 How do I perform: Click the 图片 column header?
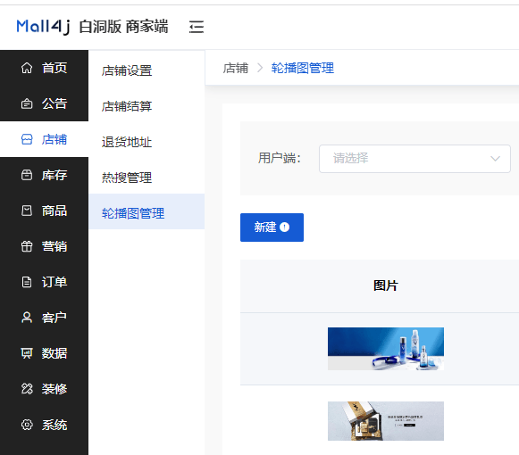pos(386,285)
